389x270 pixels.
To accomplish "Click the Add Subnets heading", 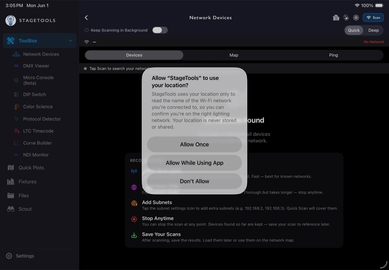I will pyautogui.click(x=157, y=202).
